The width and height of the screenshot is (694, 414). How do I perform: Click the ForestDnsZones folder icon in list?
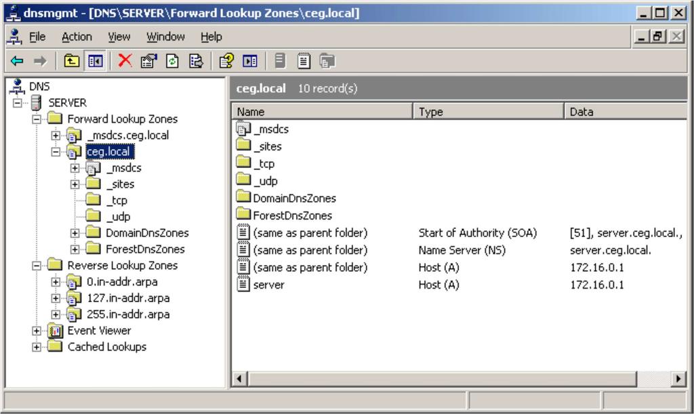[x=243, y=214]
